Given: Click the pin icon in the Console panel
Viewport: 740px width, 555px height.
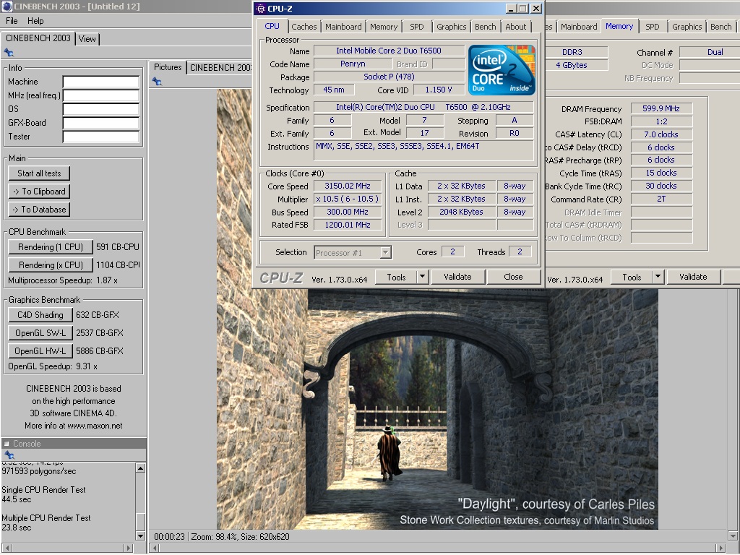Looking at the screenshot, I should pos(9,455).
